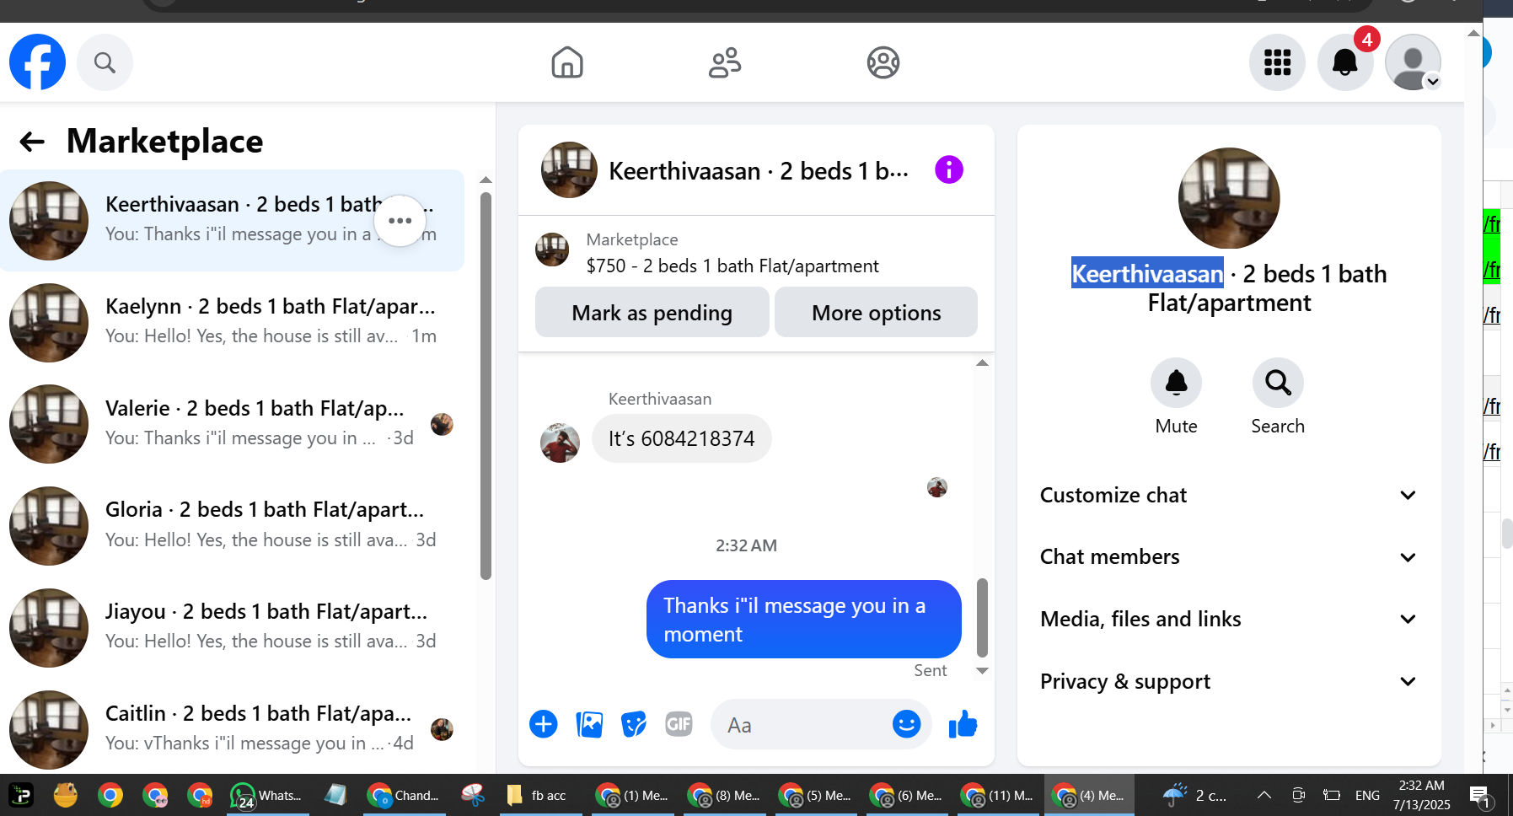Switch to Chrome (5) Me... taskbar window
The width and height of the screenshot is (1513, 816).
pyautogui.click(x=815, y=795)
